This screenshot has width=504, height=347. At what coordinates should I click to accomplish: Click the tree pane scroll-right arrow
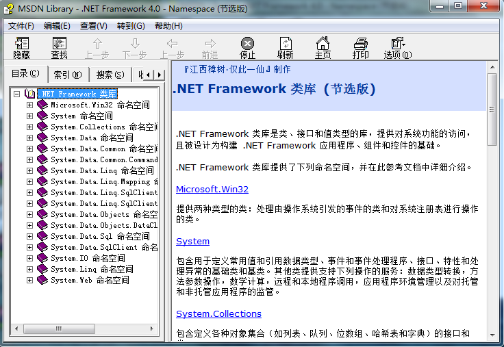click(x=152, y=329)
